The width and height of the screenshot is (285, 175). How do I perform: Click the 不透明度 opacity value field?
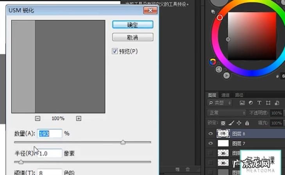[276, 113]
